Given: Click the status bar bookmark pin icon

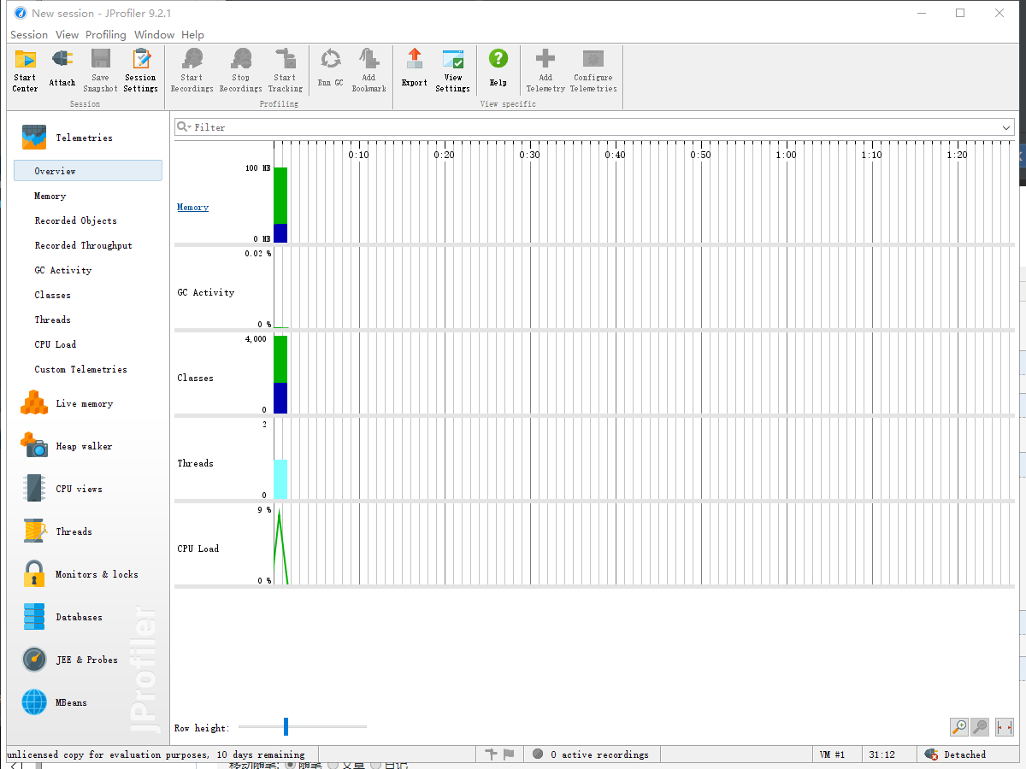Looking at the screenshot, I should pyautogui.click(x=491, y=754).
